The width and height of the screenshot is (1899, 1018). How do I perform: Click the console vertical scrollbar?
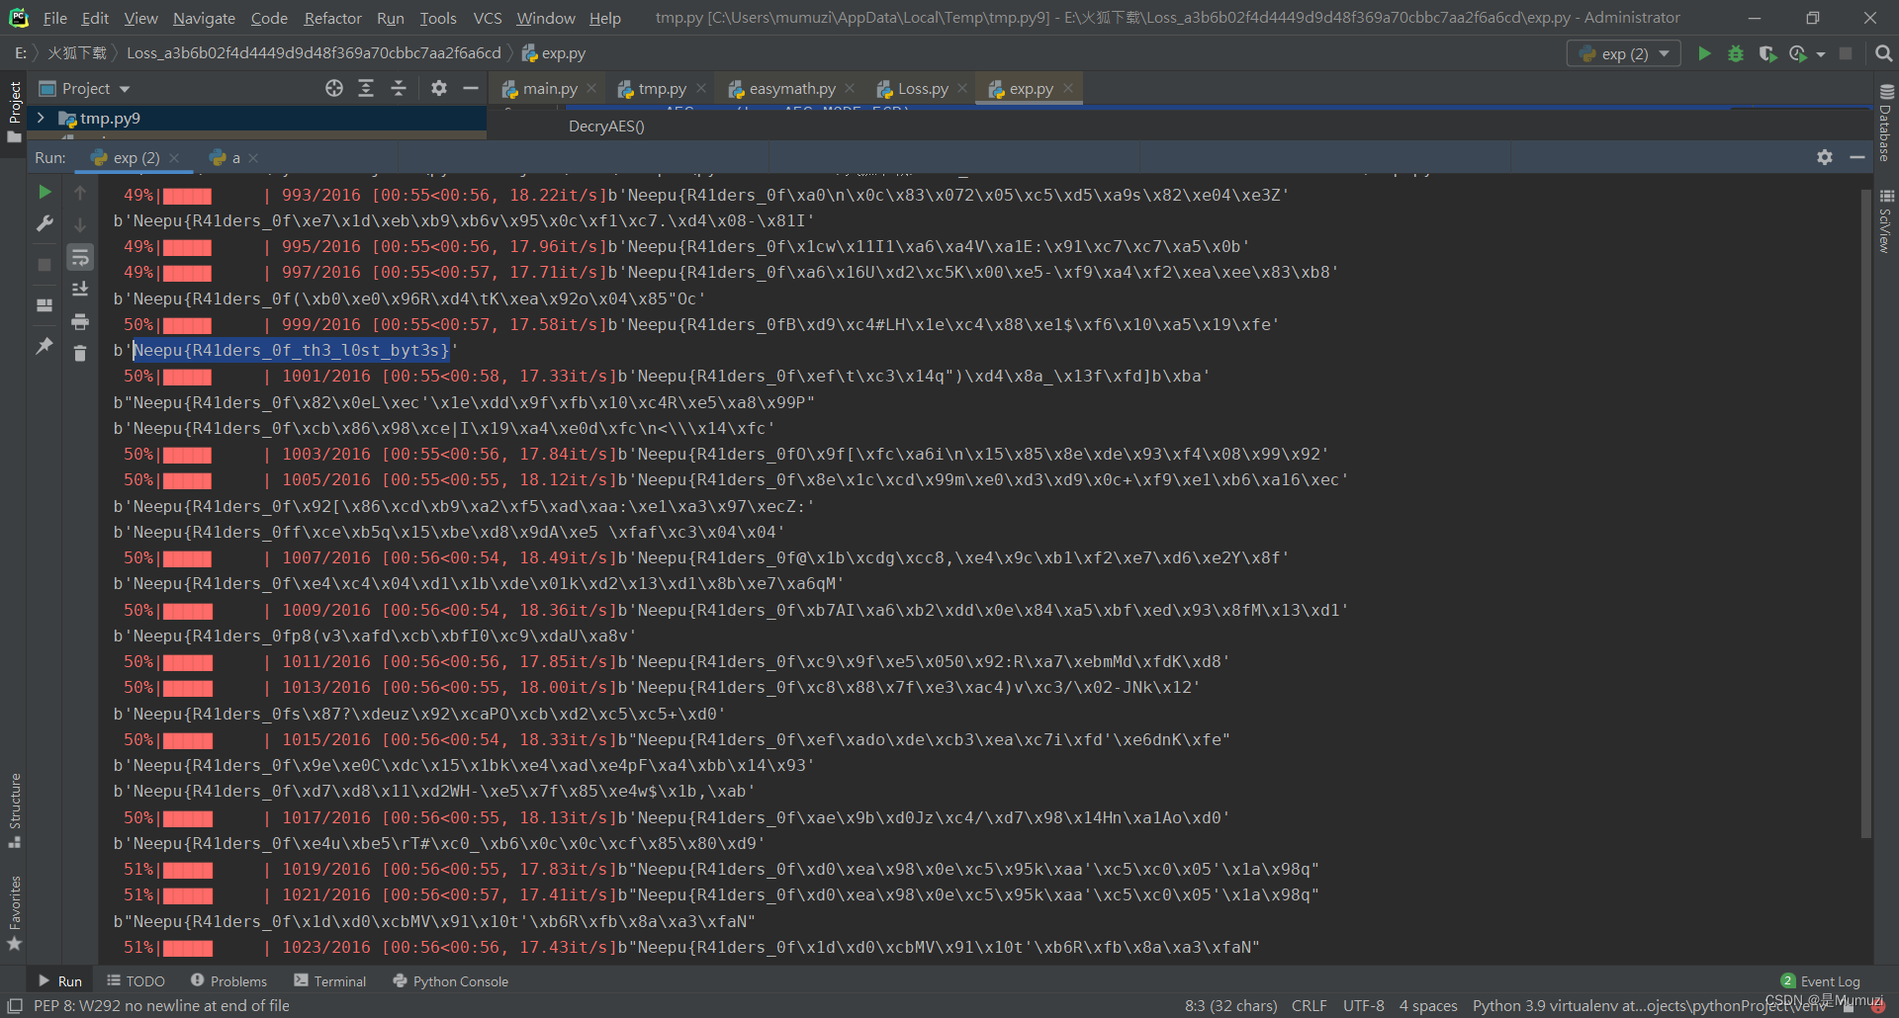click(1866, 514)
